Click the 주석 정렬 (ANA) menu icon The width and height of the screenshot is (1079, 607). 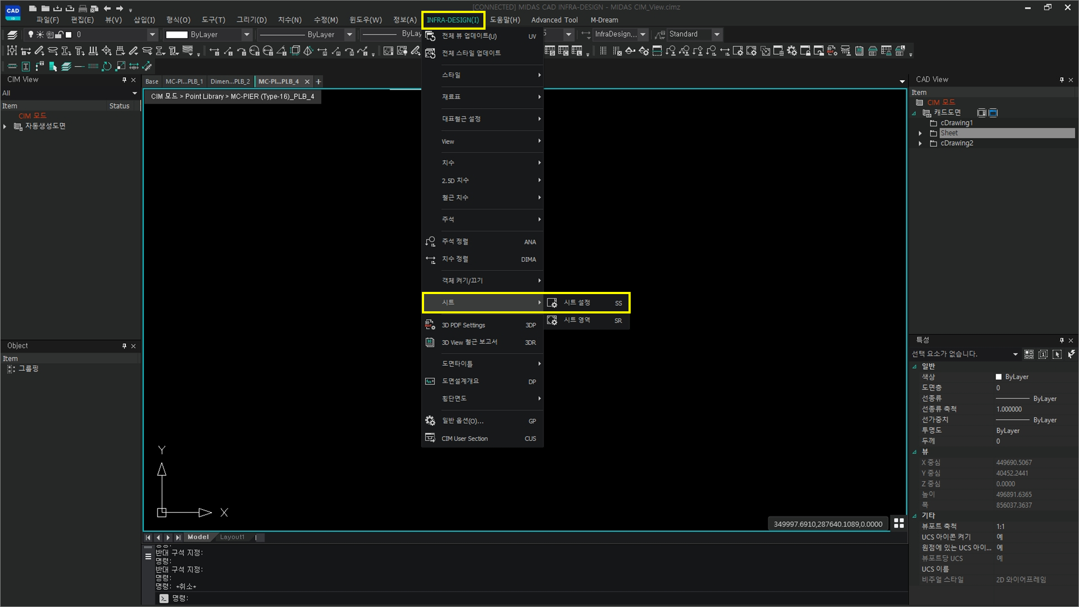coord(430,242)
